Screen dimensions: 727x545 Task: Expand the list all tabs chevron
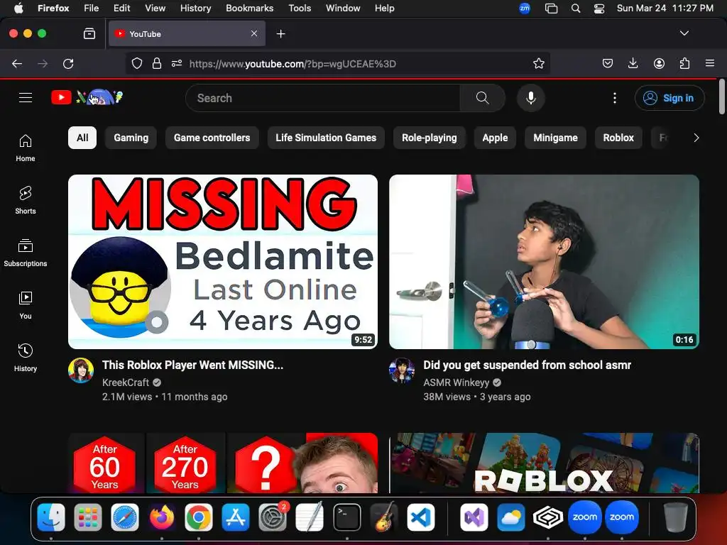pyautogui.click(x=684, y=33)
